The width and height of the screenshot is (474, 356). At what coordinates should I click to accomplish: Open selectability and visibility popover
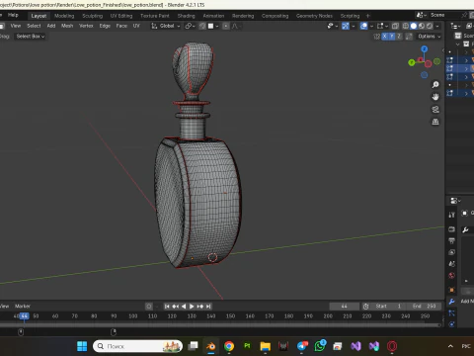(x=333, y=26)
